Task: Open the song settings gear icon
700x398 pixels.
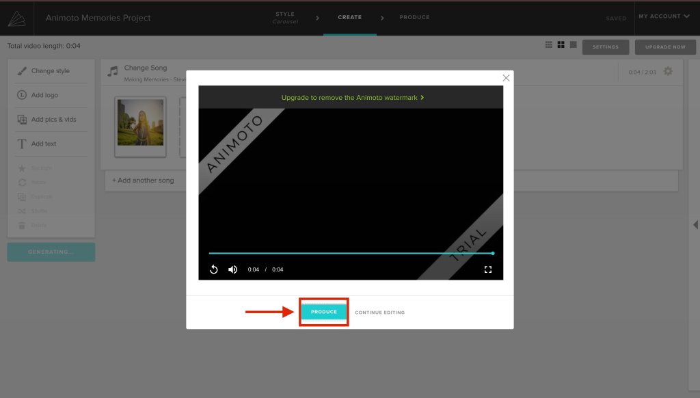Action: 668,71
